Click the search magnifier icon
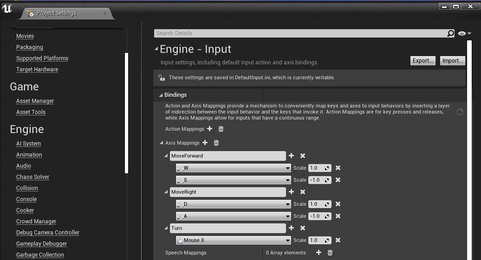Viewport: 481px width, 260px height. 450,33
